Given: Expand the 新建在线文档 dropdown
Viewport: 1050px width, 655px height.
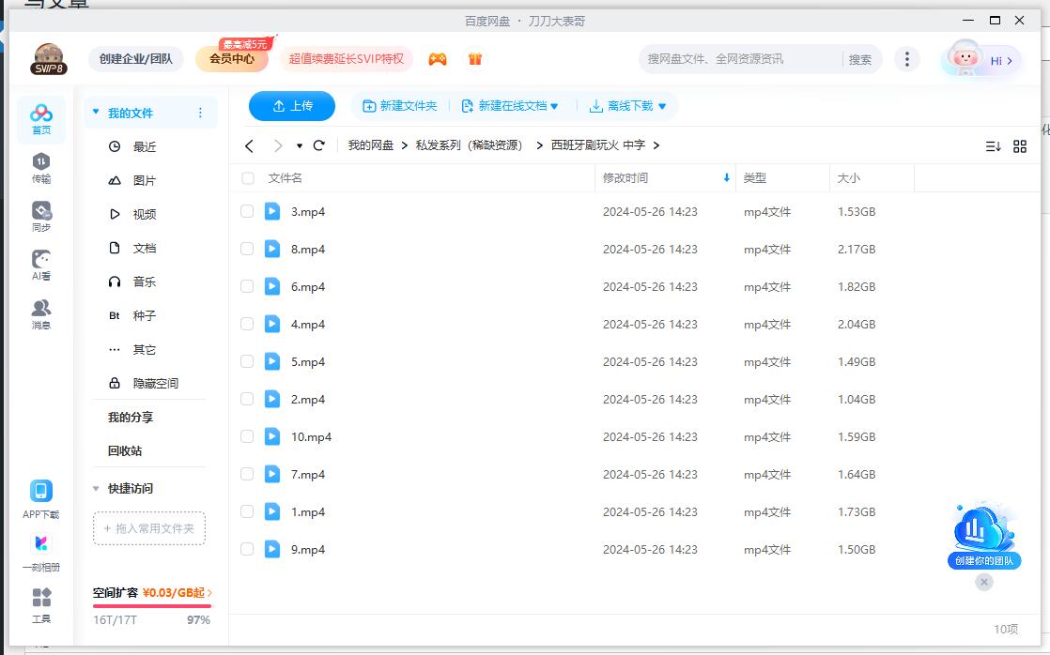Looking at the screenshot, I should (510, 106).
